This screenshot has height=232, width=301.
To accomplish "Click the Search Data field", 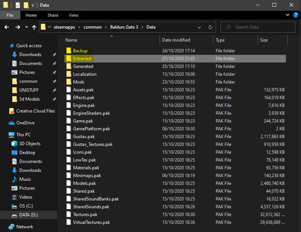I will tap(258, 27).
